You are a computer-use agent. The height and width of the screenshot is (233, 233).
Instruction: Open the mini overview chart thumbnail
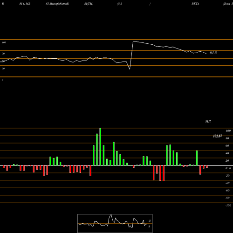(115, 223)
